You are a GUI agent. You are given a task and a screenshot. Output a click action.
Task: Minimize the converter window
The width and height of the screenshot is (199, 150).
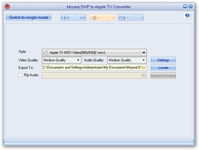[x=185, y=7]
